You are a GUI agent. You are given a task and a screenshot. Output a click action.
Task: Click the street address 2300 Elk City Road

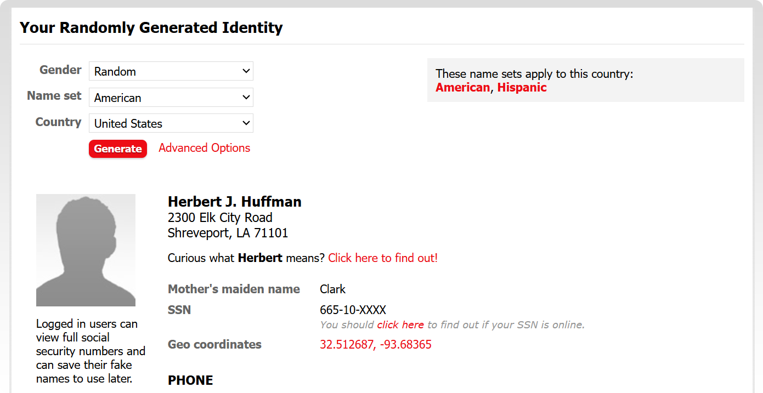click(220, 218)
